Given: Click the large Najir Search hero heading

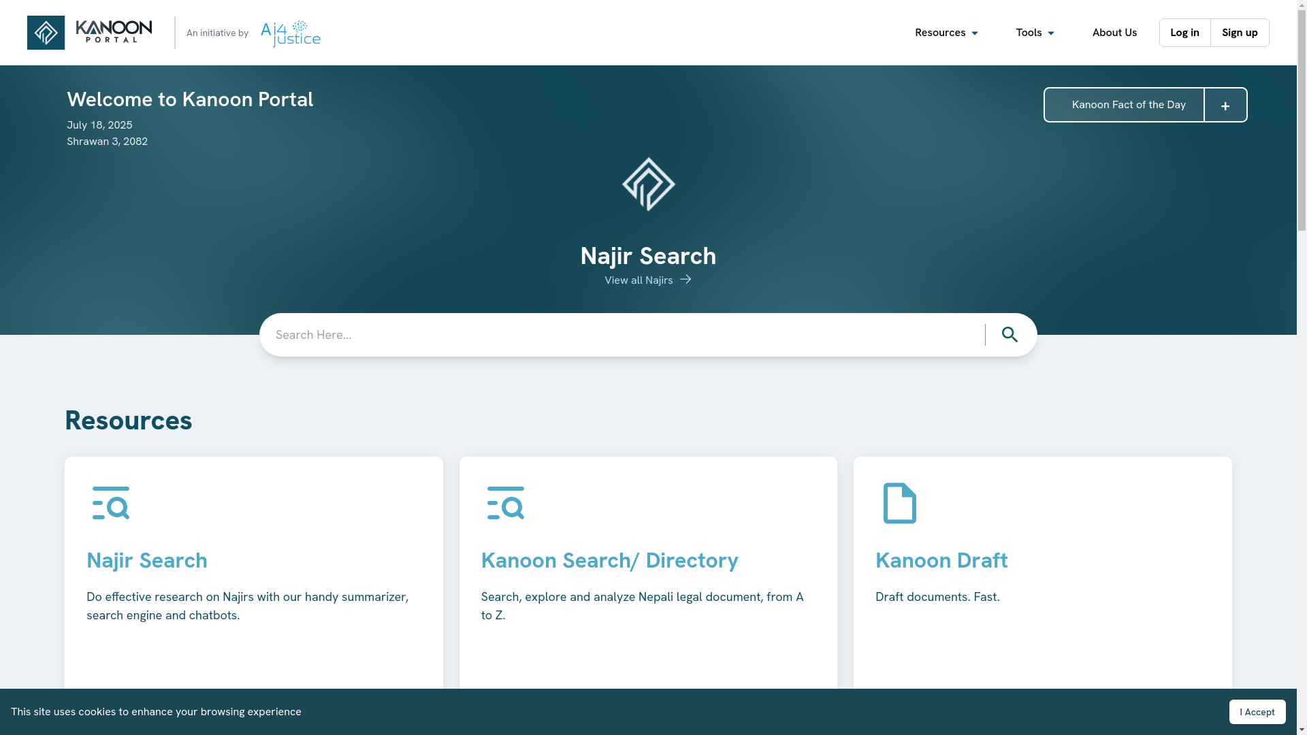Looking at the screenshot, I should [x=648, y=256].
